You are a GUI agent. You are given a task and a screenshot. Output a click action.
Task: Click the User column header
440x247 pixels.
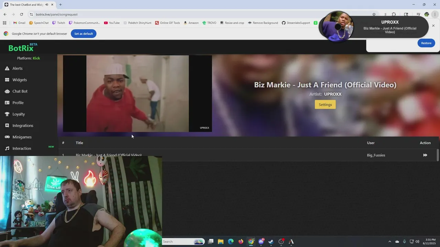tap(371, 143)
